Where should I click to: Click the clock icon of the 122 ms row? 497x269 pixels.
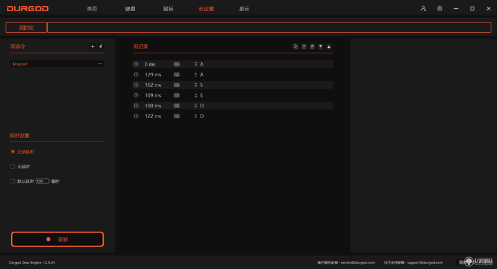[x=136, y=116]
